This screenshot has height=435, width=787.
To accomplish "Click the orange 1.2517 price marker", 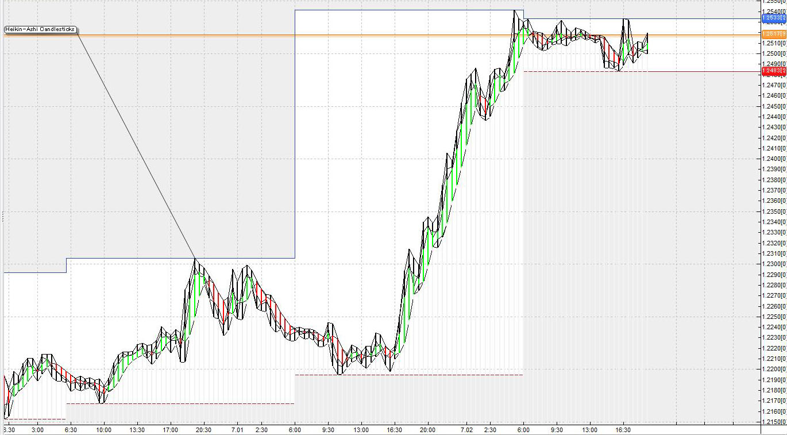I will click(773, 34).
